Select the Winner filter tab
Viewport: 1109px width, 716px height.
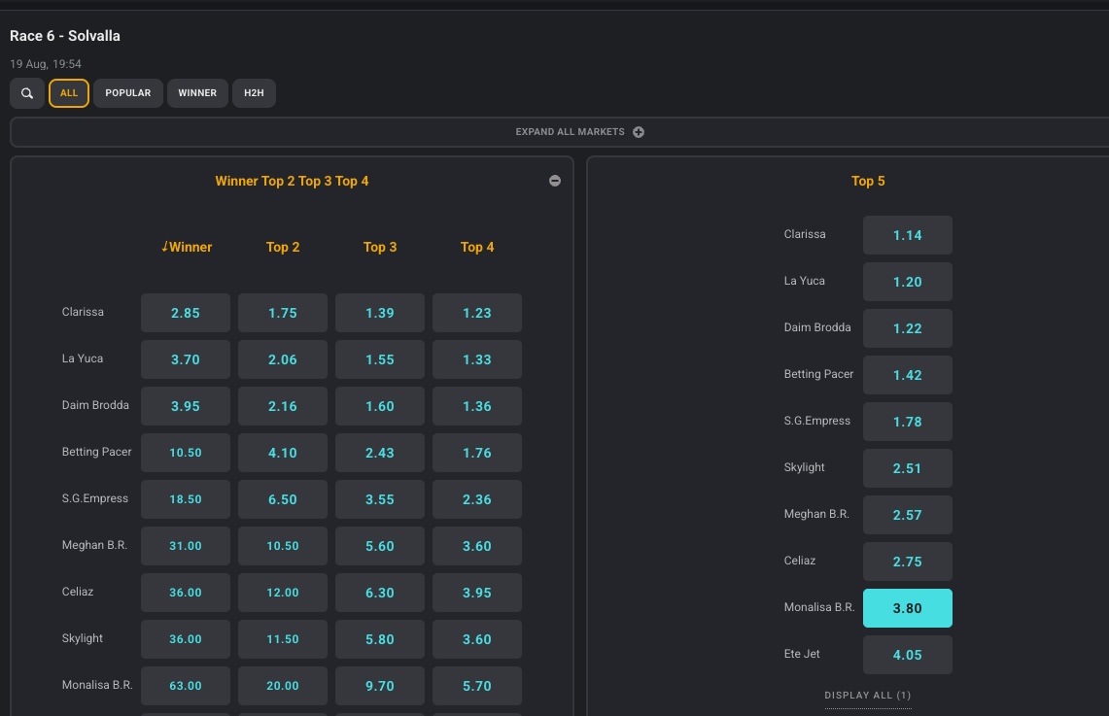197,93
